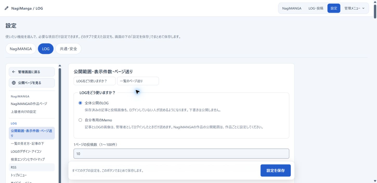
Task: Click the 1ページの投稿数 input field
Action: pyautogui.click(x=181, y=154)
